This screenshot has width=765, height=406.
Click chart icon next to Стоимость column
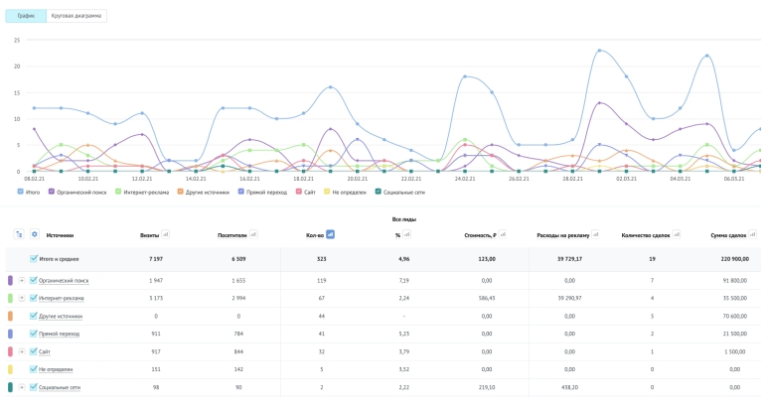[x=503, y=234]
